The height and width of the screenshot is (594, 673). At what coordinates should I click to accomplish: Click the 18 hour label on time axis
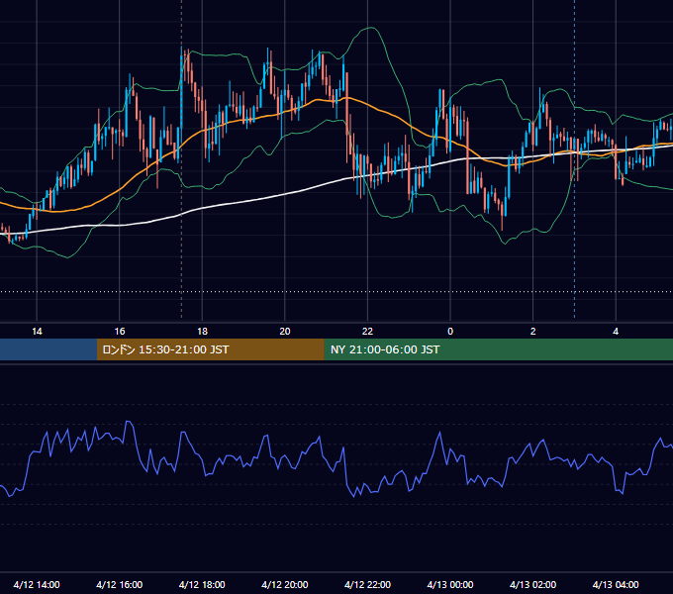coord(202,332)
